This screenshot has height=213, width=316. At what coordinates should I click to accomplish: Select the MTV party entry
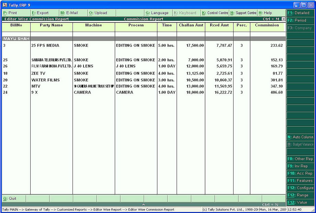click(36, 86)
